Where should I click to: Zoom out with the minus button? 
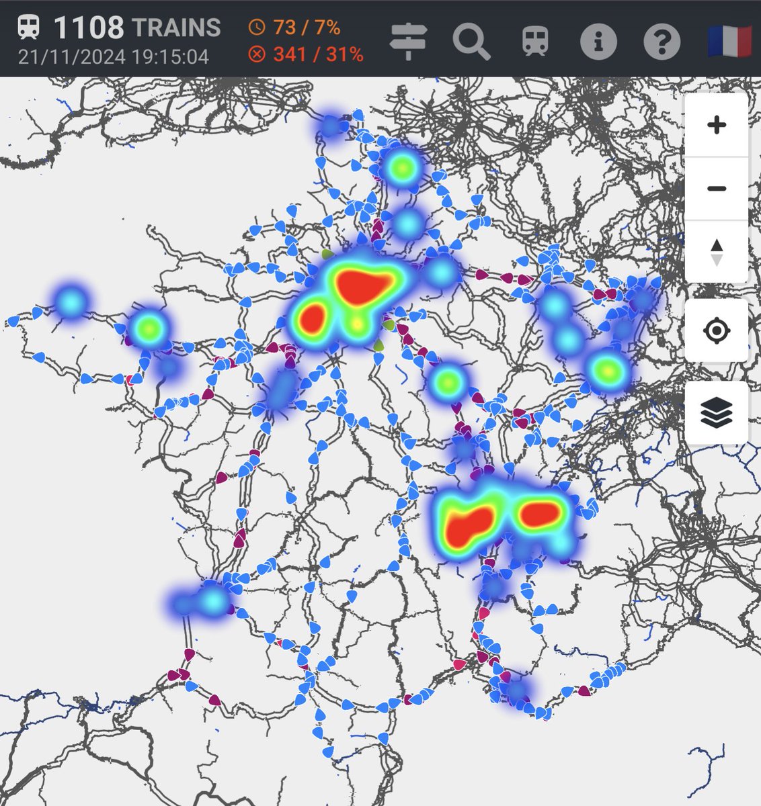(716, 187)
